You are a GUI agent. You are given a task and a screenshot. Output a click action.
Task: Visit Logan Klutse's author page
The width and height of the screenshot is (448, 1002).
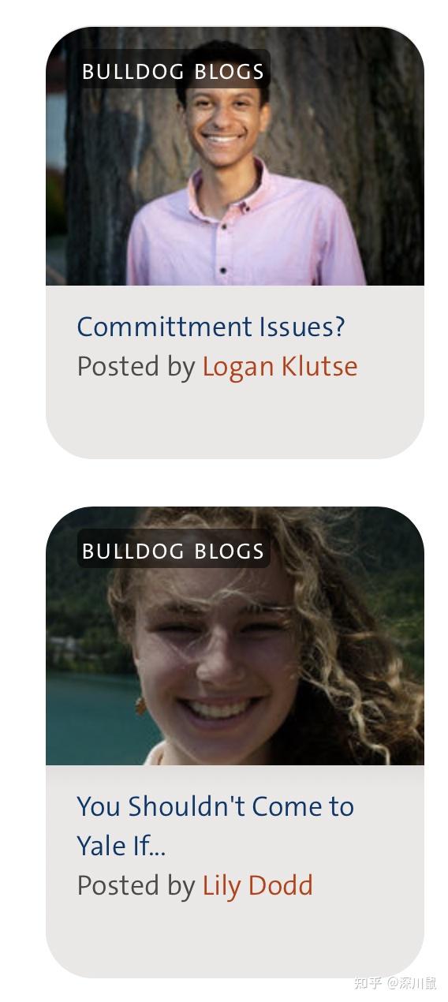pyautogui.click(x=280, y=366)
